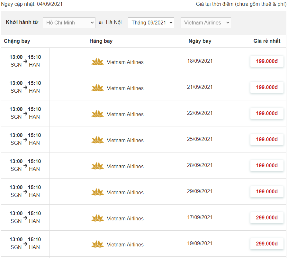The height and width of the screenshot is (258, 288).
Task: Click the tax and fee price note
Action: tap(241, 4)
